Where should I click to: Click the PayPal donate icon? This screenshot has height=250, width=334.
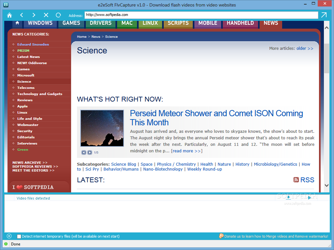click(221, 236)
